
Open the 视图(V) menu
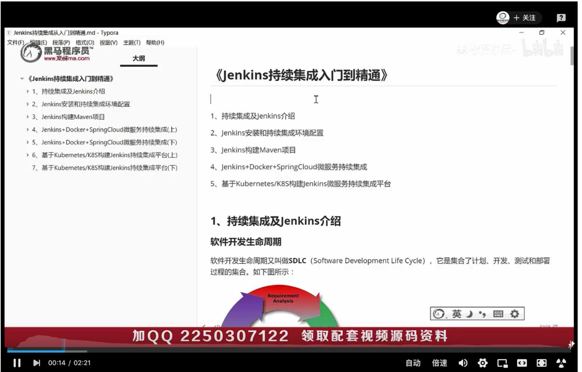point(109,43)
